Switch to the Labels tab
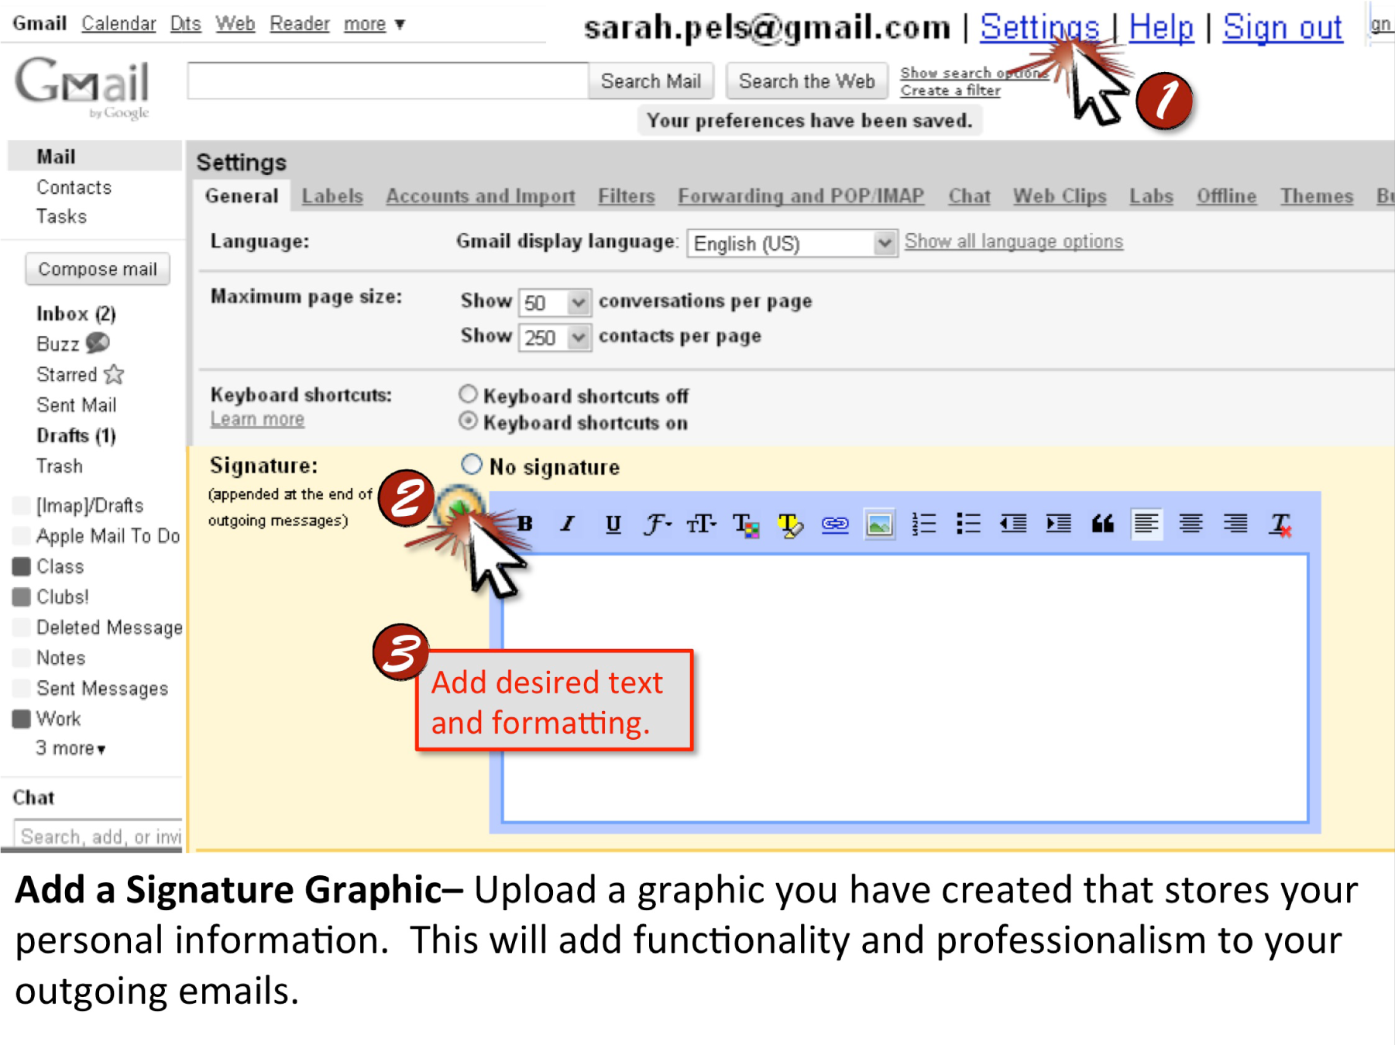 (x=332, y=196)
